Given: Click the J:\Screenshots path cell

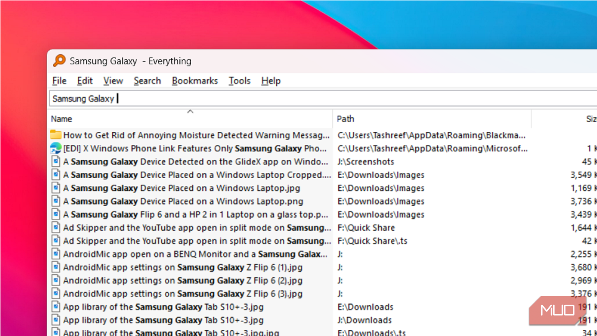Looking at the screenshot, I should pos(366,161).
